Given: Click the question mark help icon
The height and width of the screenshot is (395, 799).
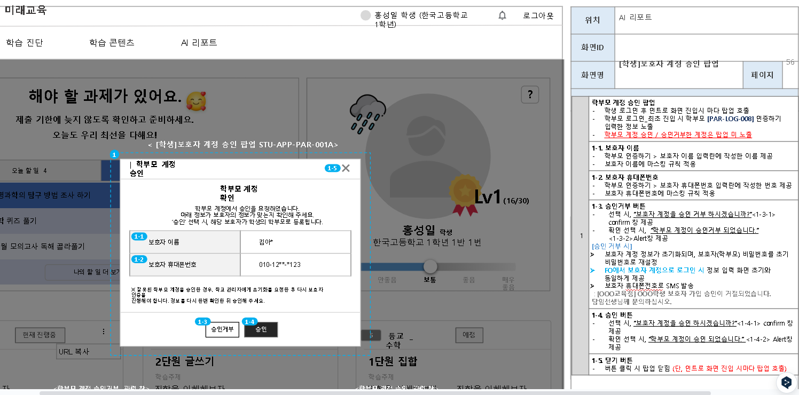Looking at the screenshot, I should click(529, 94).
